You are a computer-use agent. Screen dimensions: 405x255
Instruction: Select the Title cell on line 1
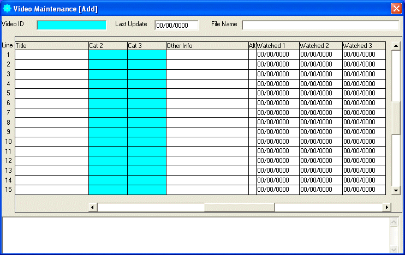(52, 54)
